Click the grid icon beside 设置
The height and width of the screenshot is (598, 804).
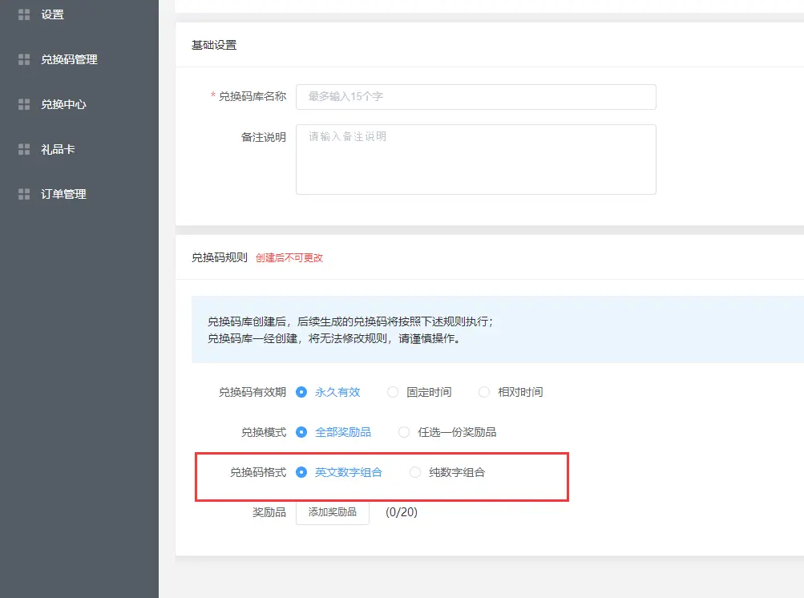[24, 14]
